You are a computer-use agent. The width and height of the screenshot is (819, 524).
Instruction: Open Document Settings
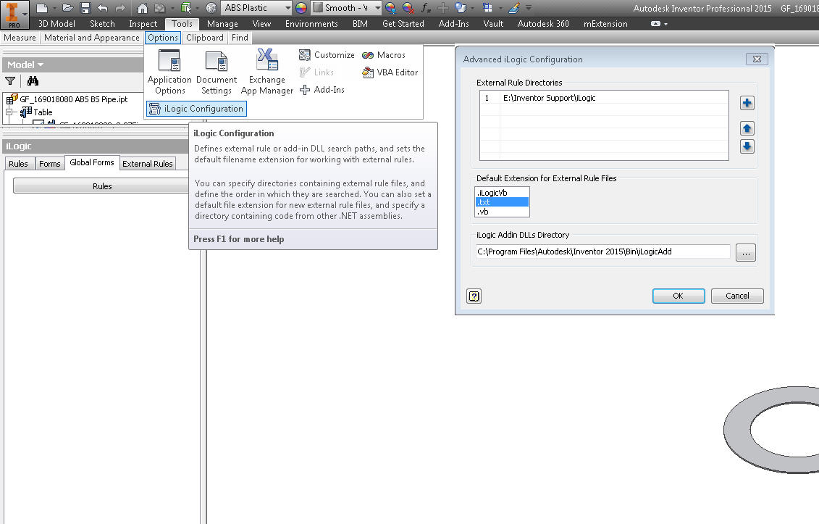coord(216,72)
